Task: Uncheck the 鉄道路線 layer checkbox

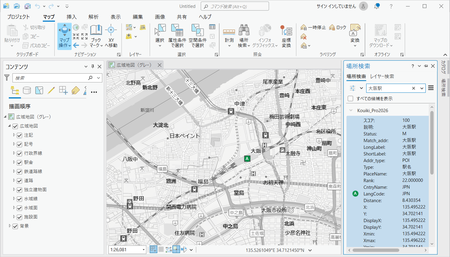Action: click(19, 172)
